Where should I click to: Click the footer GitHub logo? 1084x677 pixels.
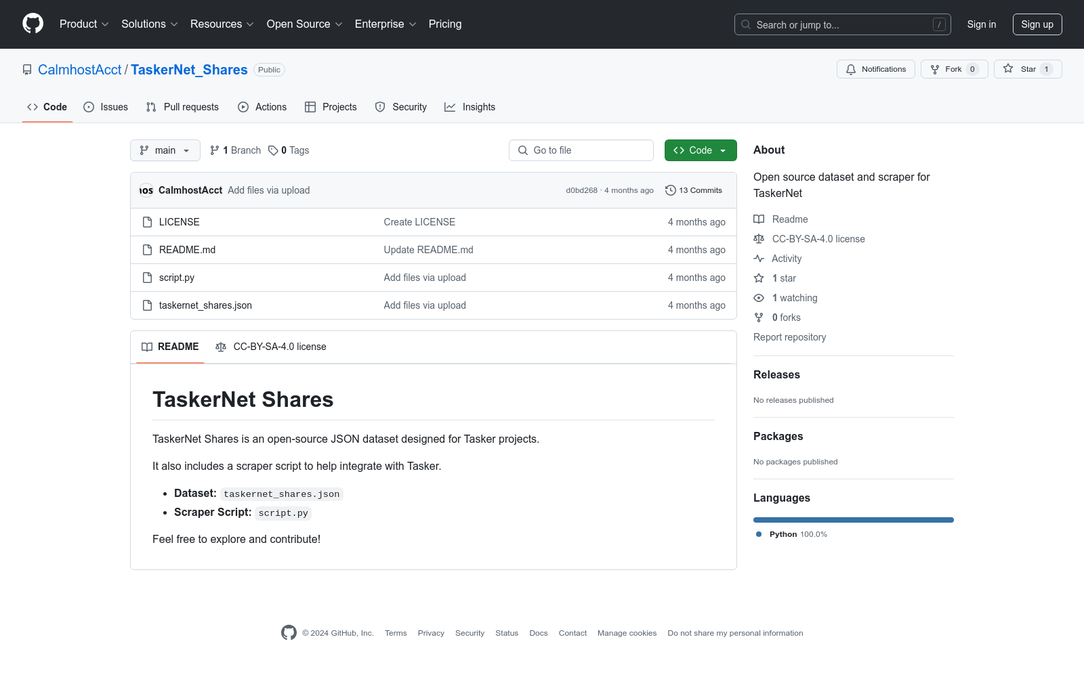289,633
